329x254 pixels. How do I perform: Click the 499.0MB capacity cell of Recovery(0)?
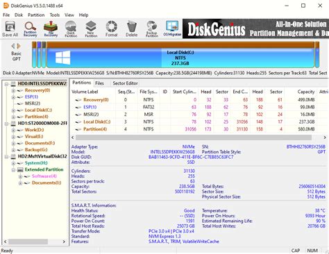point(306,100)
